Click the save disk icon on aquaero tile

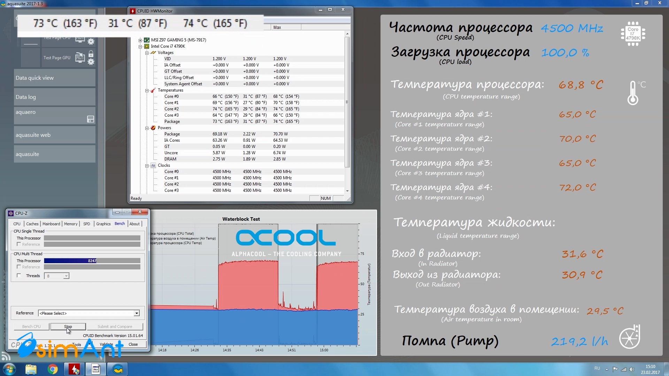click(x=91, y=119)
